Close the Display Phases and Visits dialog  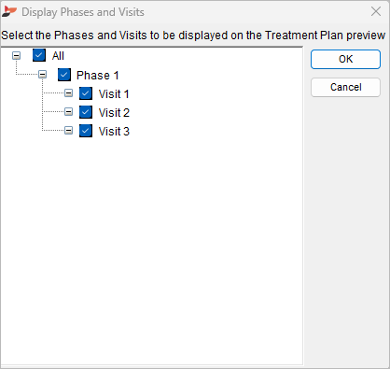tap(376, 11)
